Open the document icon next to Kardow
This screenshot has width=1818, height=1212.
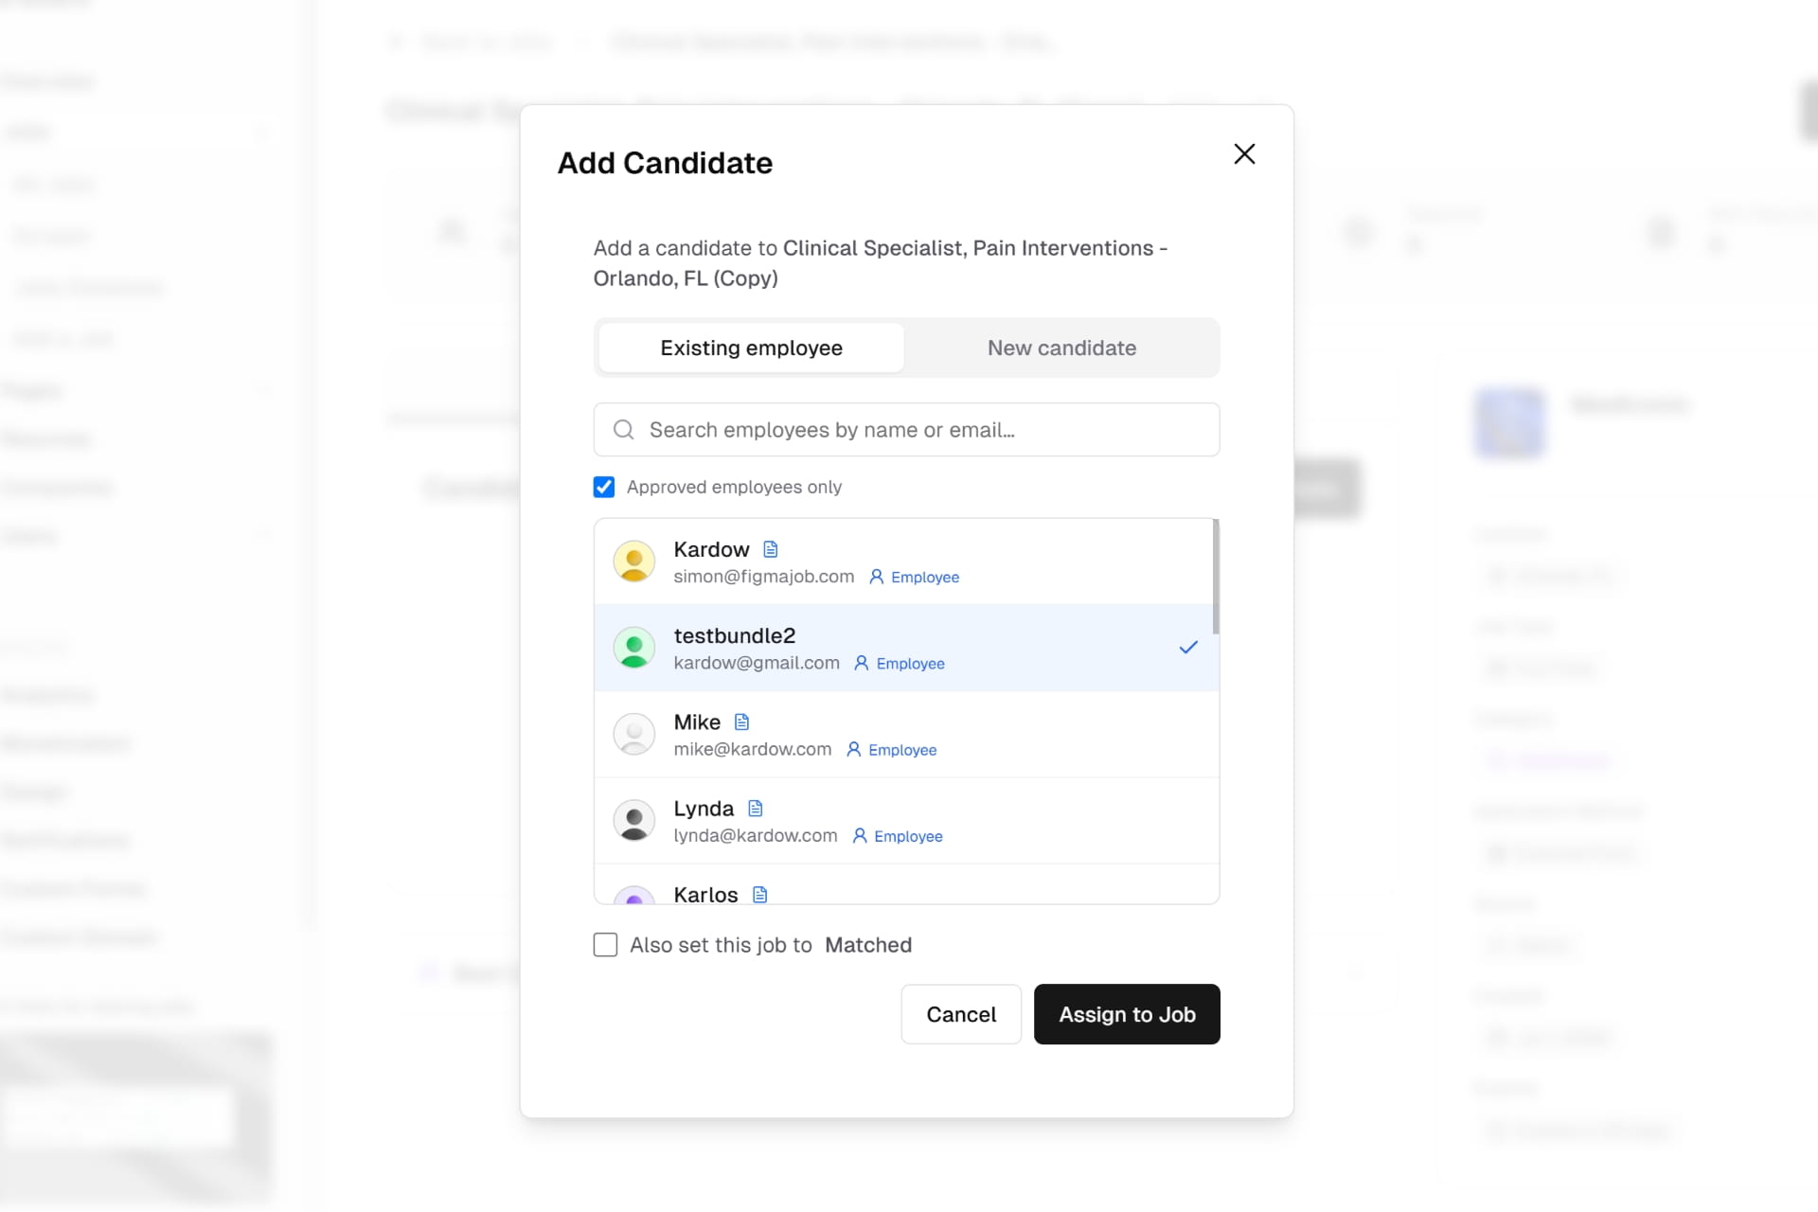pos(771,549)
